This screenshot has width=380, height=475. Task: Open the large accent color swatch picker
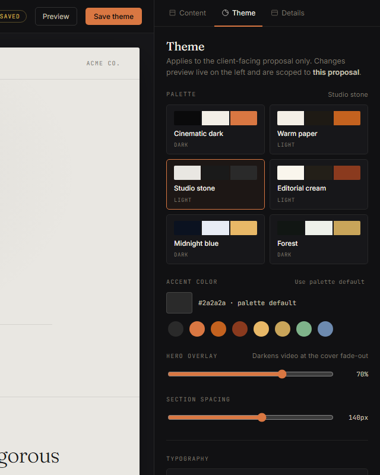179,303
